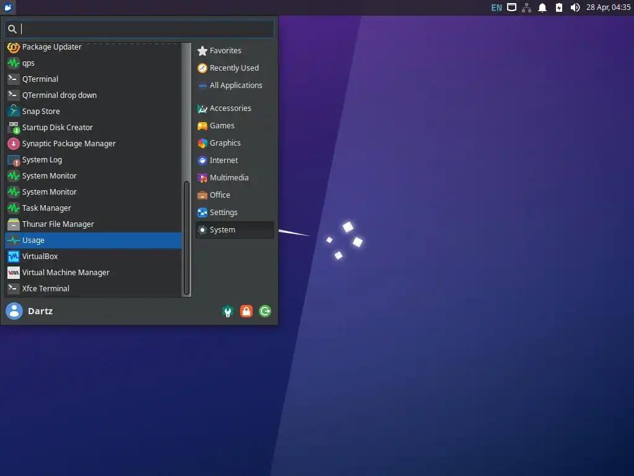Open notifications bell icon

click(x=542, y=7)
